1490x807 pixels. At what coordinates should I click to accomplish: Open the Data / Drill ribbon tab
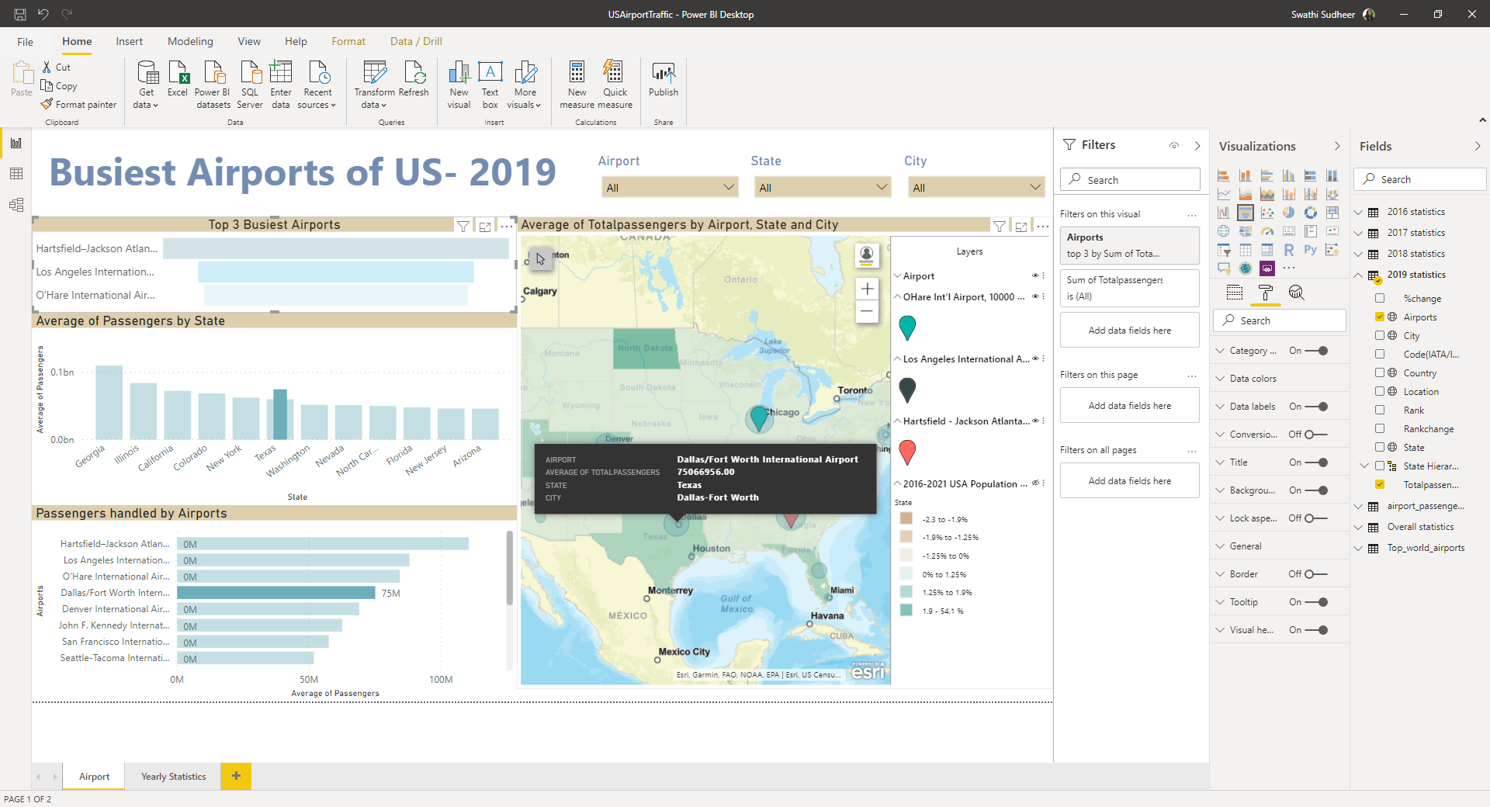click(416, 42)
